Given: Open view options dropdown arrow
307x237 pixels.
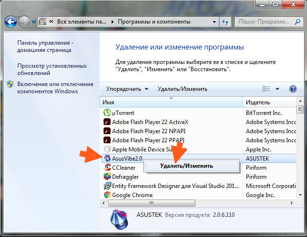Looking at the screenshot, I should [x=277, y=89].
